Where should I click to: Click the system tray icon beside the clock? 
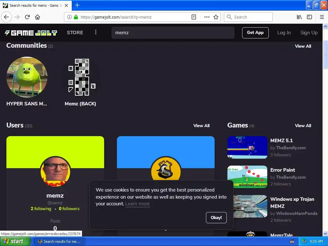[304, 242]
